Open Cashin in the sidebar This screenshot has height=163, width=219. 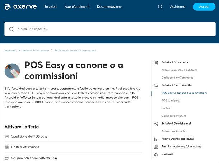click(166, 108)
